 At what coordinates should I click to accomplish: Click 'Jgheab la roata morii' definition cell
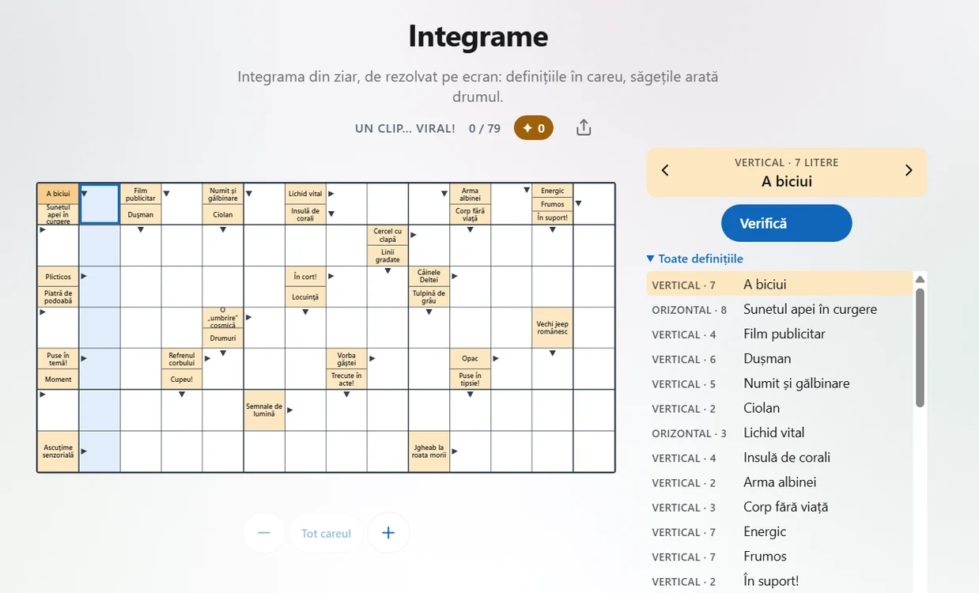click(429, 451)
